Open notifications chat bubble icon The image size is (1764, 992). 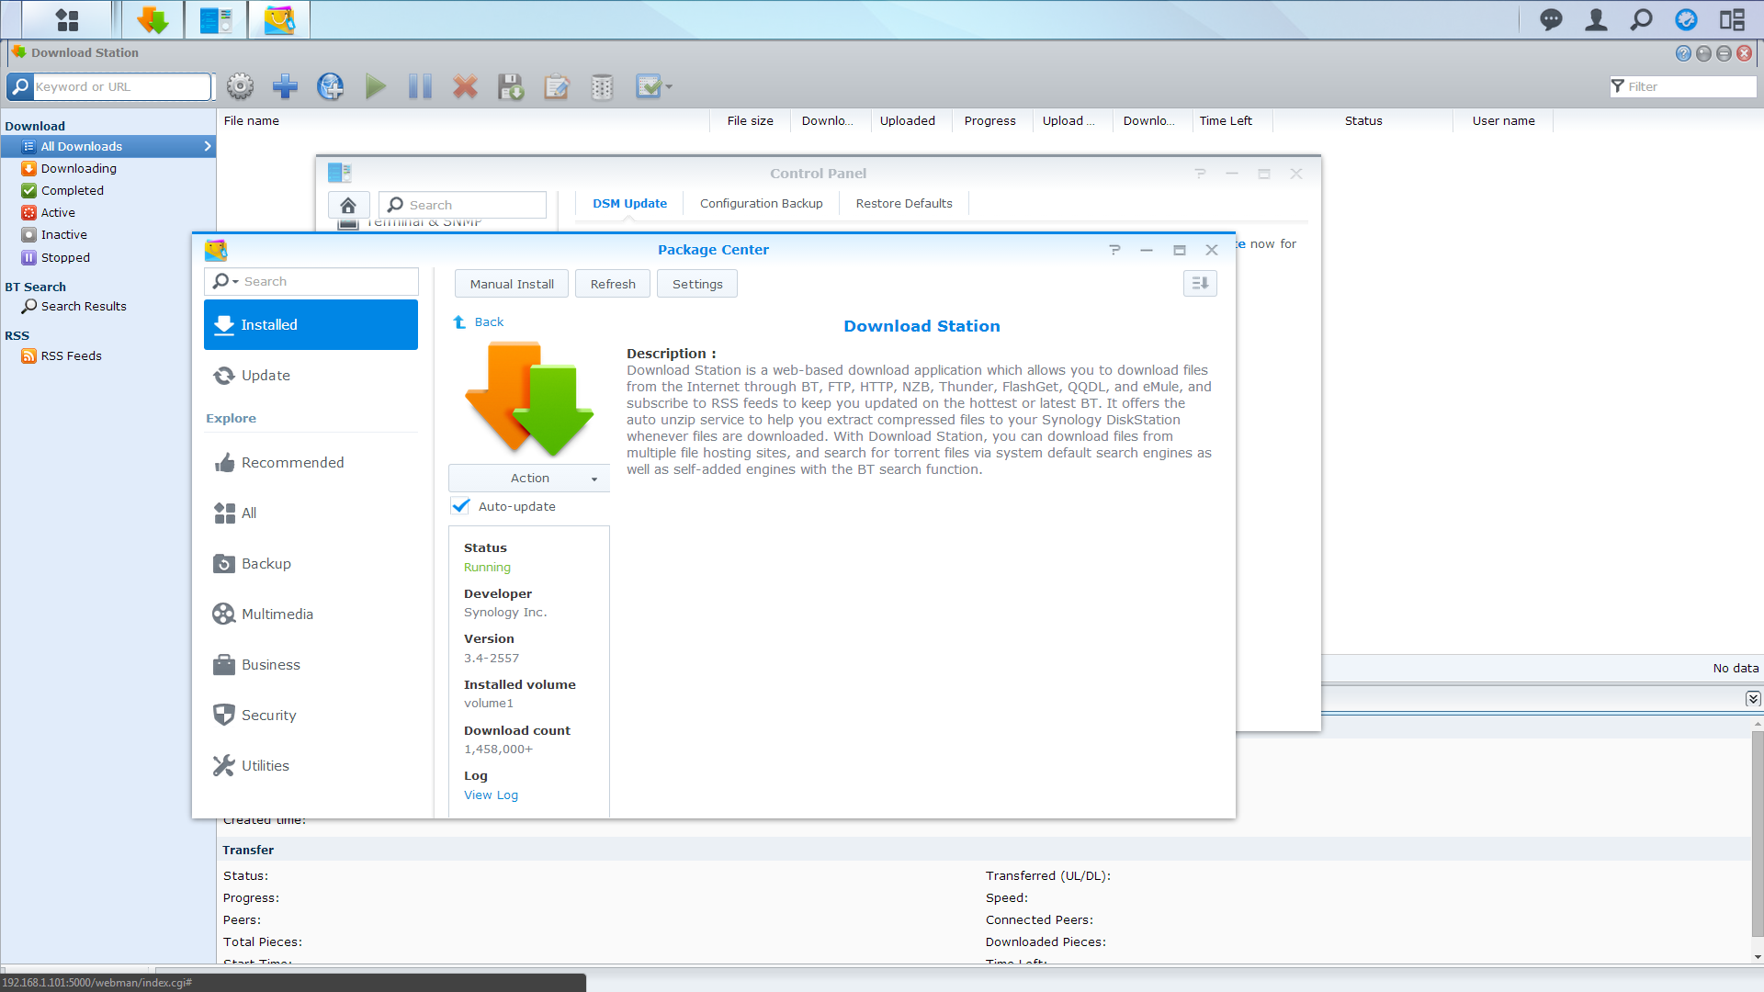coord(1551,19)
